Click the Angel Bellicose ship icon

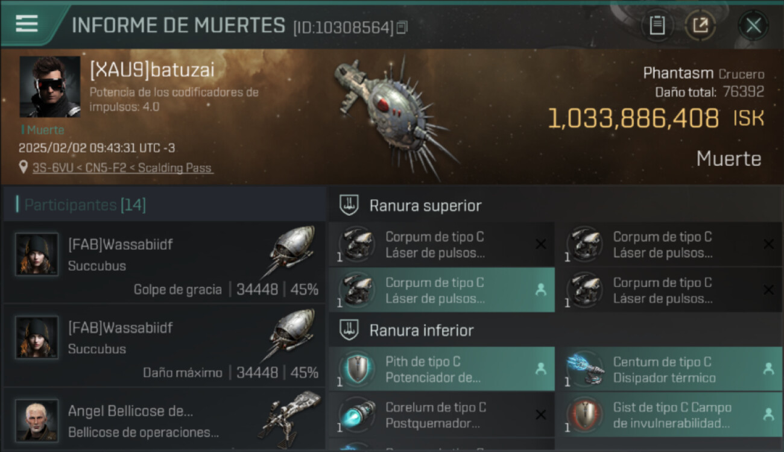[x=289, y=419]
